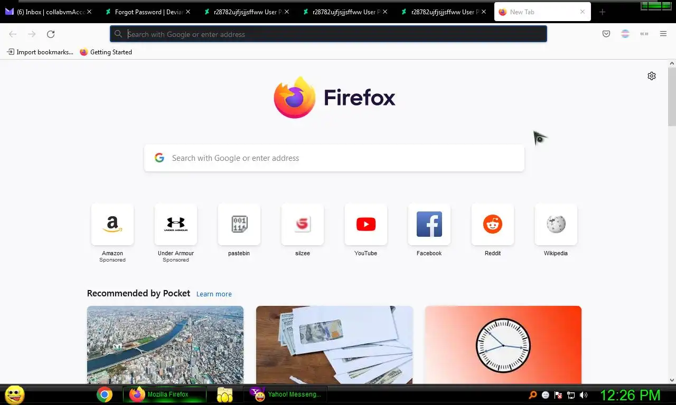This screenshot has height=405, width=676.
Task: Click the Mozilla Firefox taskbar button
Action: click(165, 394)
